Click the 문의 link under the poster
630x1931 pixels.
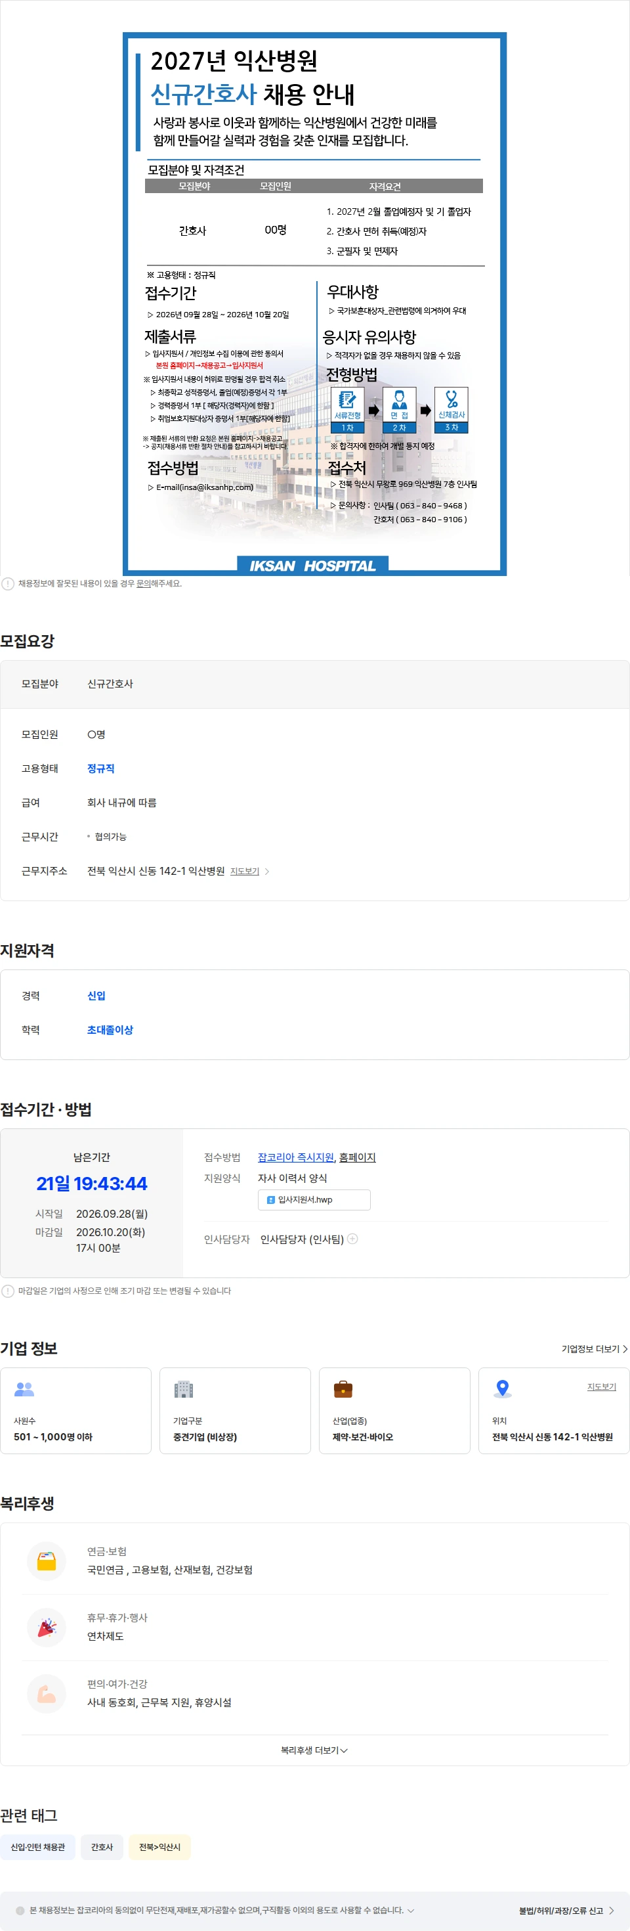tap(143, 583)
